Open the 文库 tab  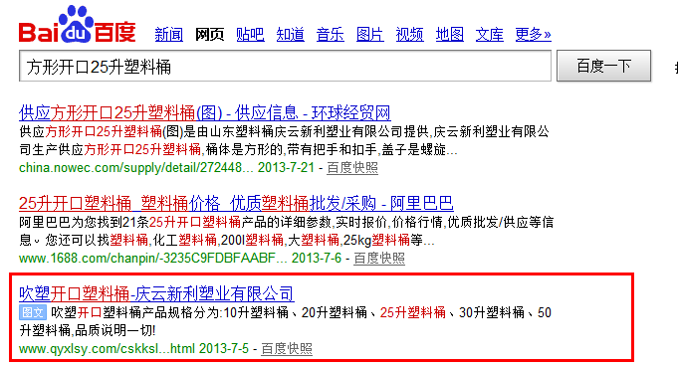[x=490, y=34]
